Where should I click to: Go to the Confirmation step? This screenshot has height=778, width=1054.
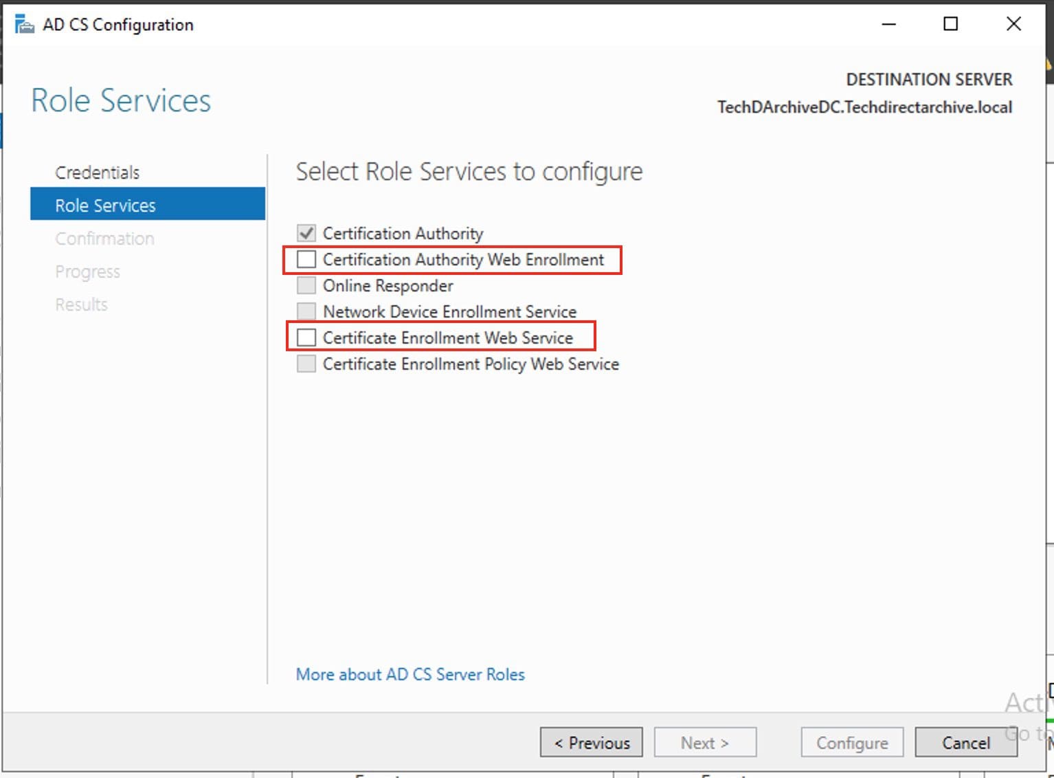point(104,238)
